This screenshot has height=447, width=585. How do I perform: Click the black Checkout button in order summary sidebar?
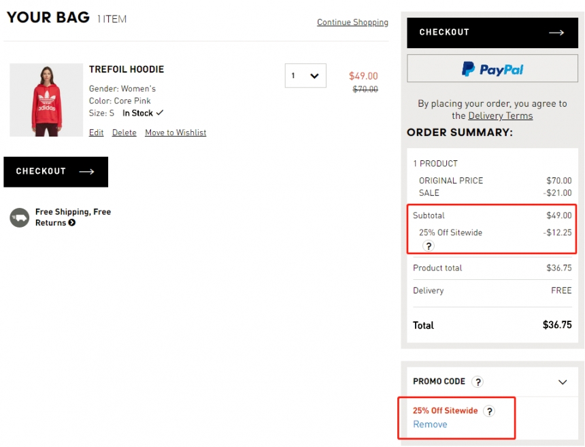[x=492, y=33]
